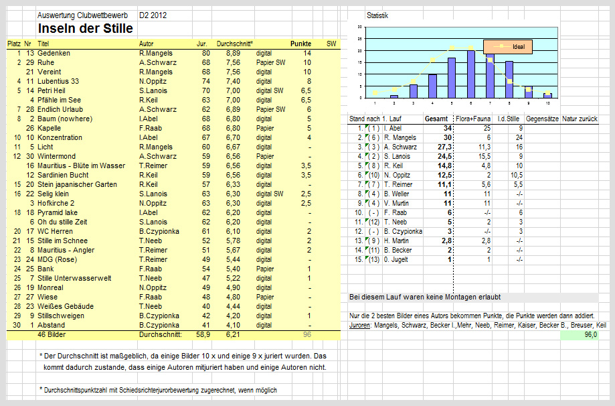The image size is (615, 406).
Task: Click the underlined "Juroren" label
Action: [359, 326]
